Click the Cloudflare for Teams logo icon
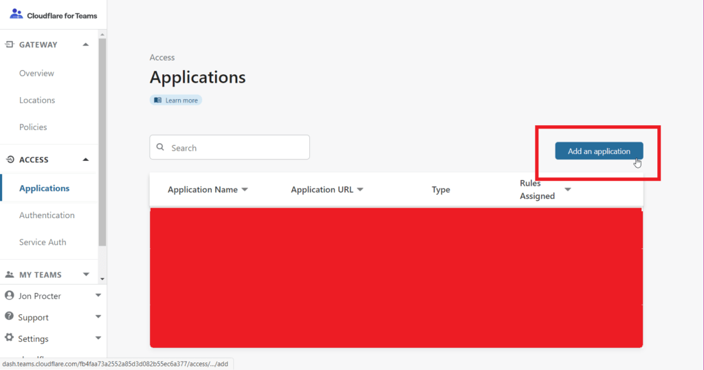The height and width of the screenshot is (370, 704). coord(16,14)
